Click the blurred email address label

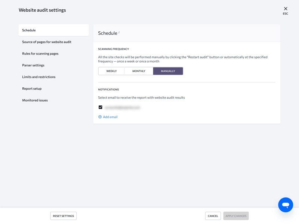point(122,108)
